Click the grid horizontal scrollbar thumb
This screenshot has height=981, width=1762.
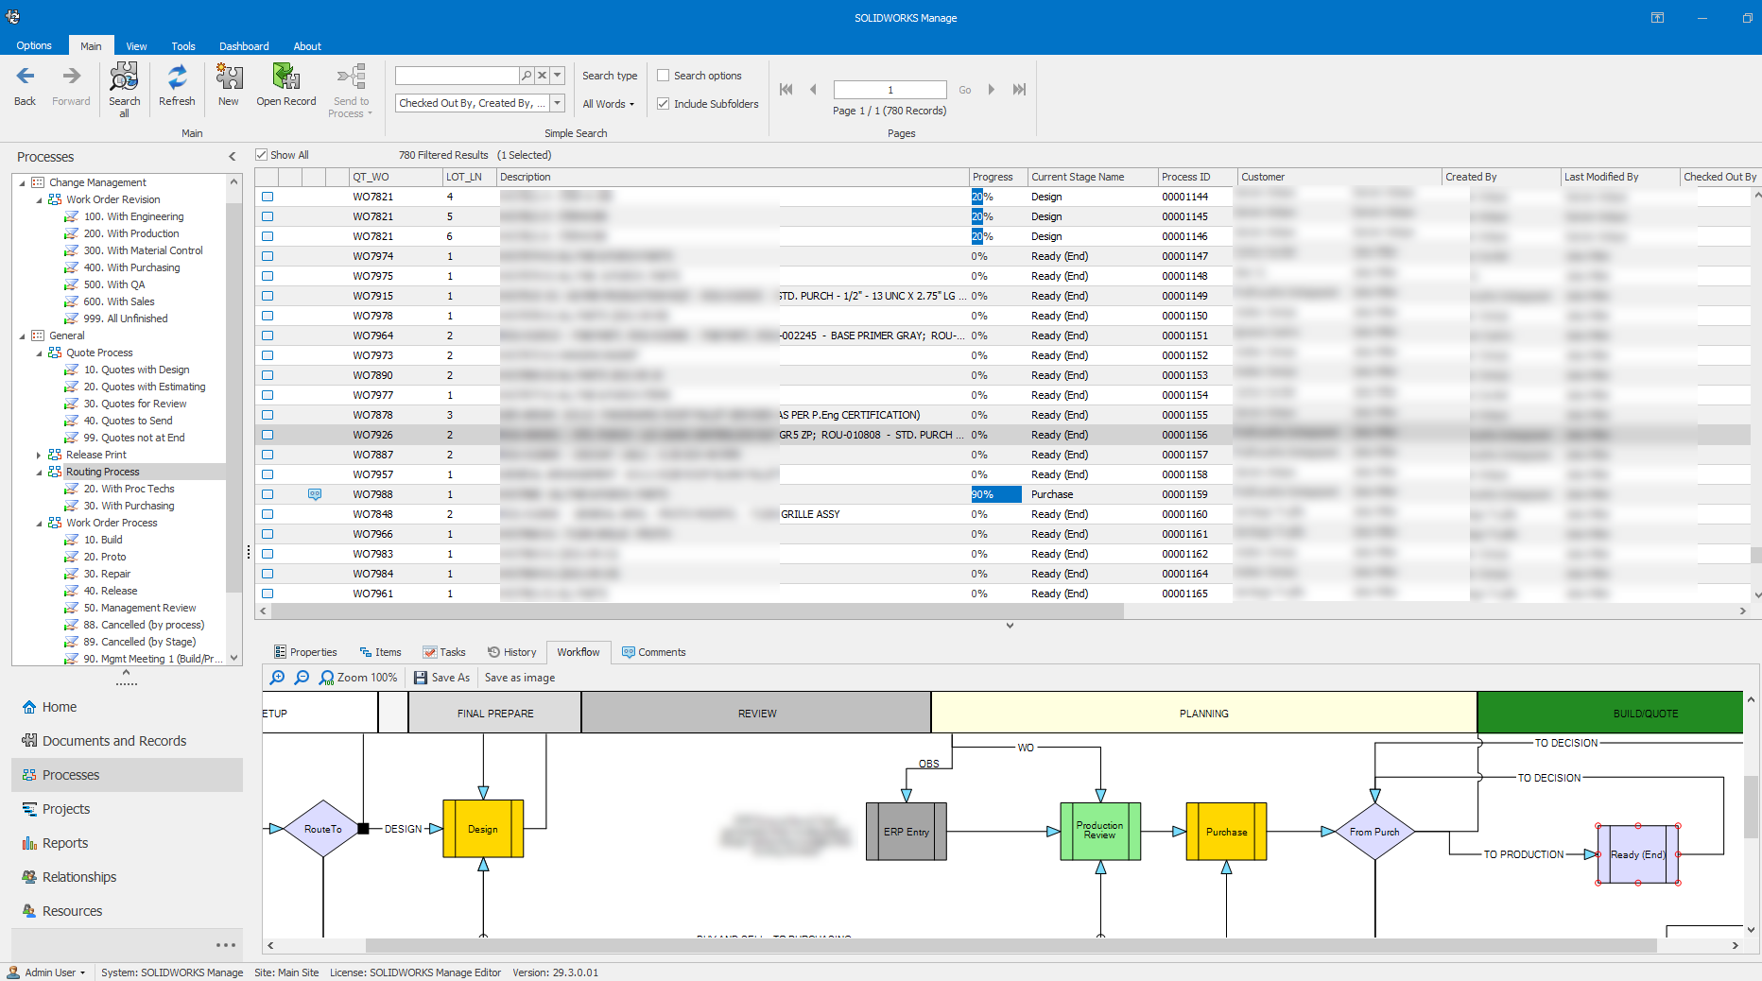click(x=699, y=611)
